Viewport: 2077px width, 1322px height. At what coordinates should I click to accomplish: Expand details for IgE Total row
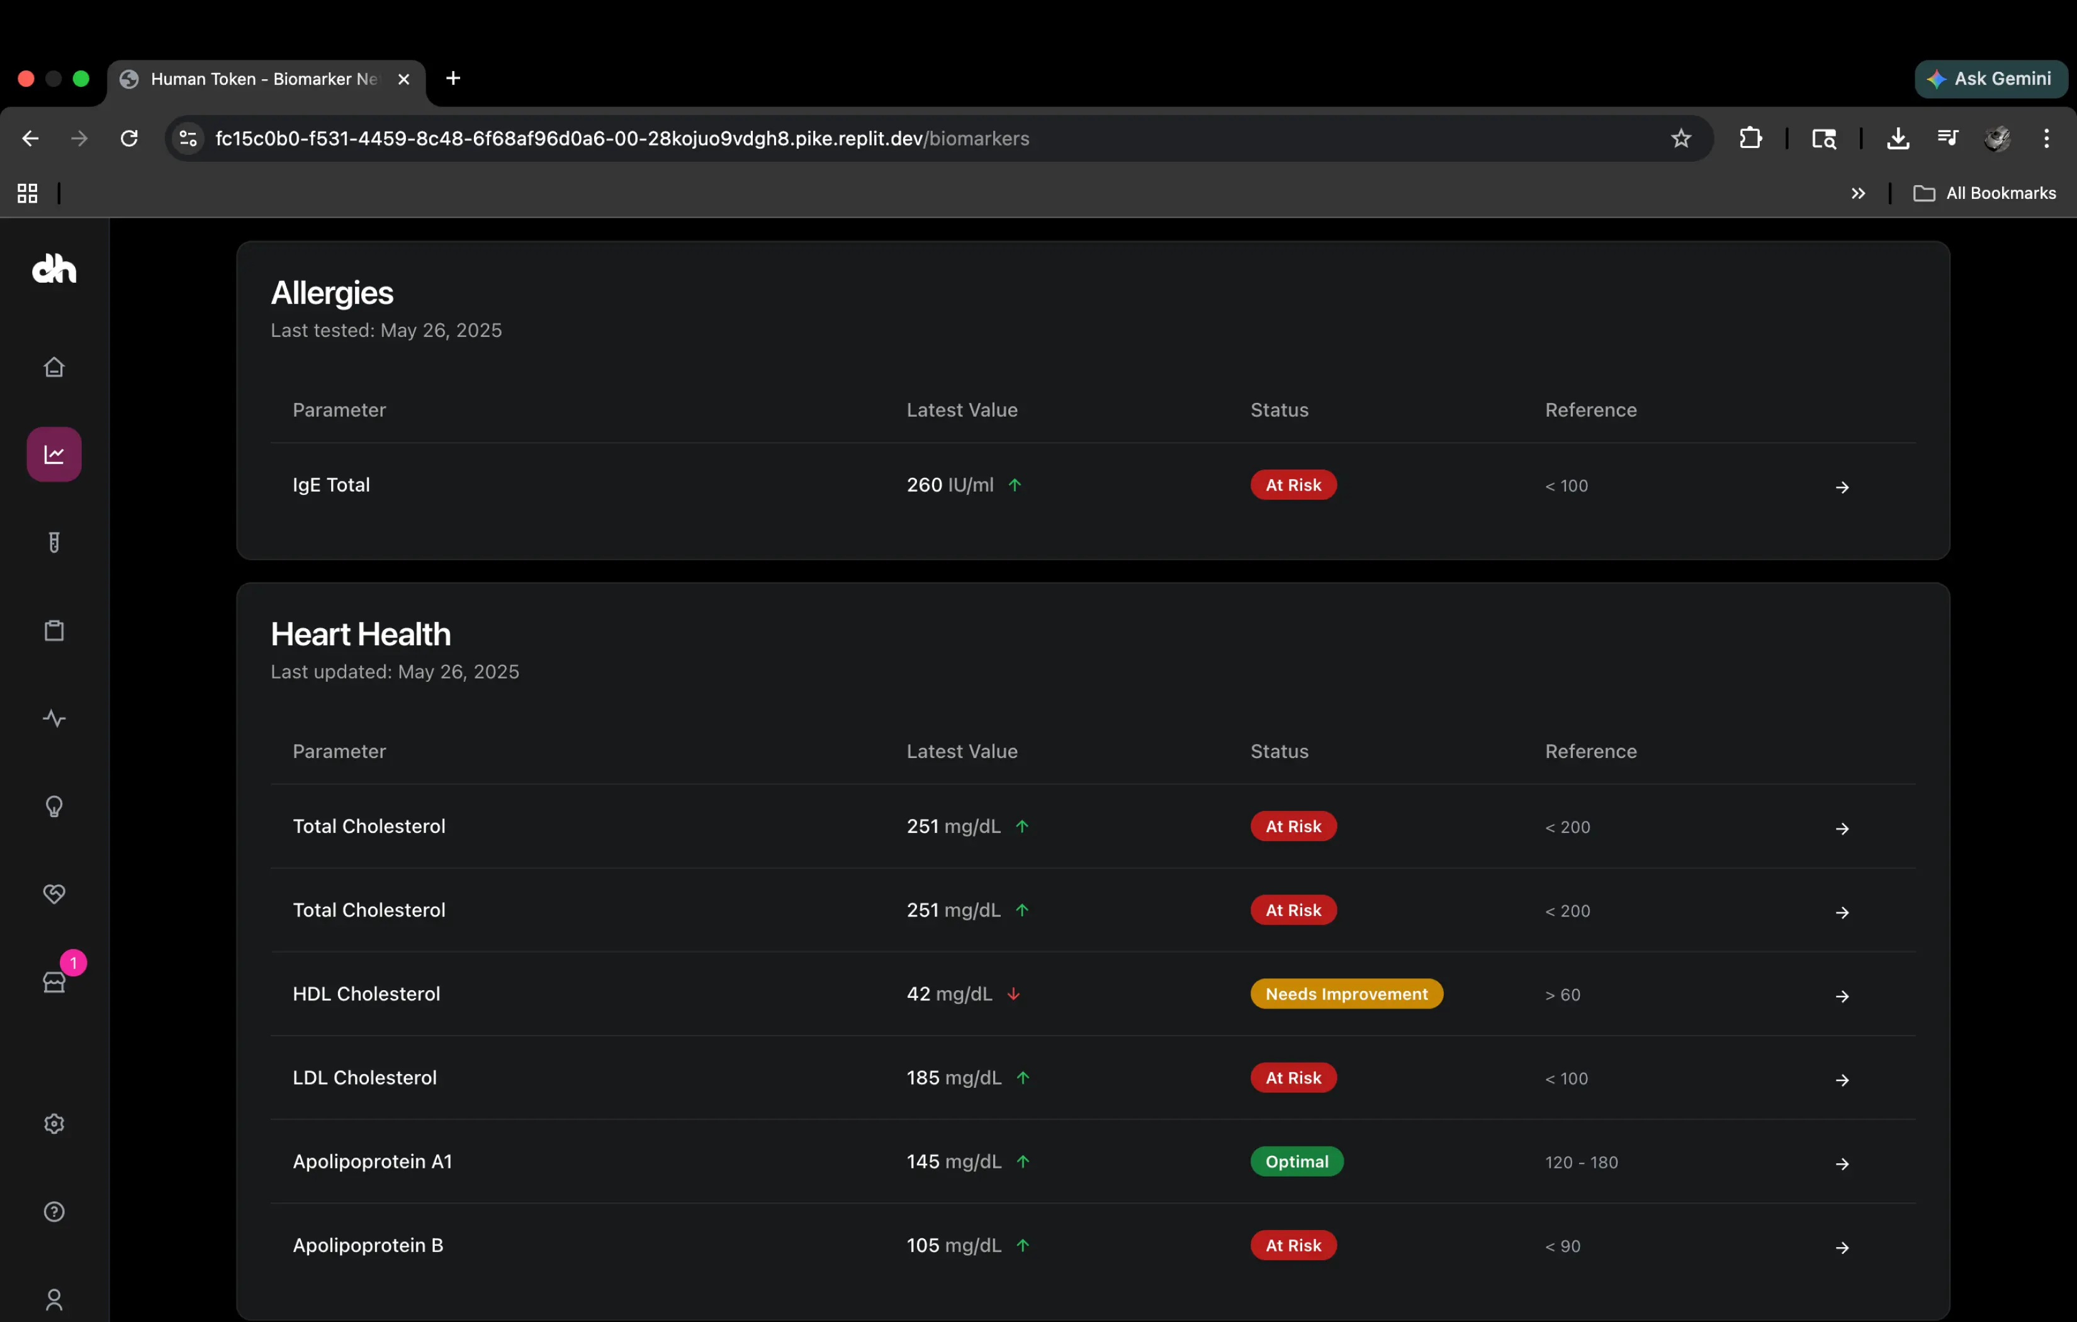tap(1842, 487)
